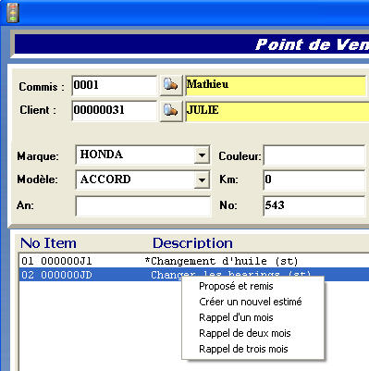
Task: Click the Commis number field 0001
Action: point(115,85)
